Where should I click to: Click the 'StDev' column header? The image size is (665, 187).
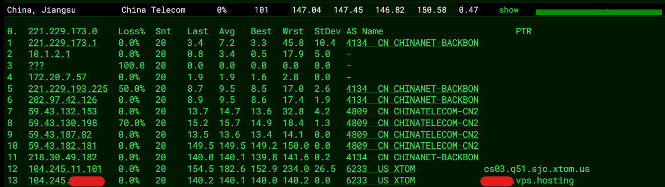point(327,31)
